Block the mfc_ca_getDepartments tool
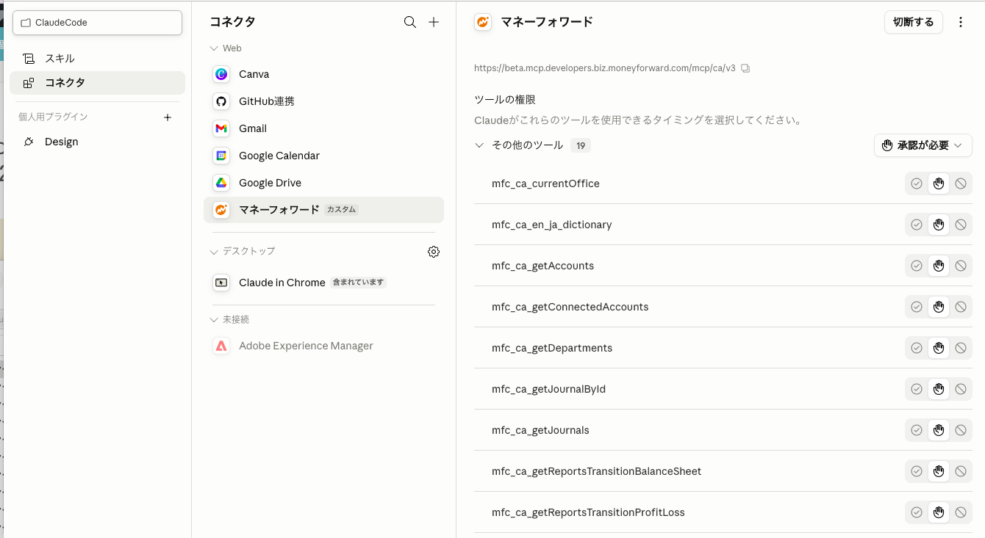This screenshot has height=538, width=985. coord(961,348)
